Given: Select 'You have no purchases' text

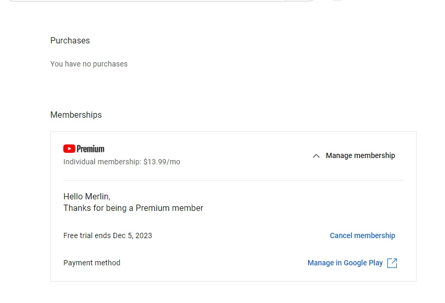Looking at the screenshot, I should [x=89, y=64].
